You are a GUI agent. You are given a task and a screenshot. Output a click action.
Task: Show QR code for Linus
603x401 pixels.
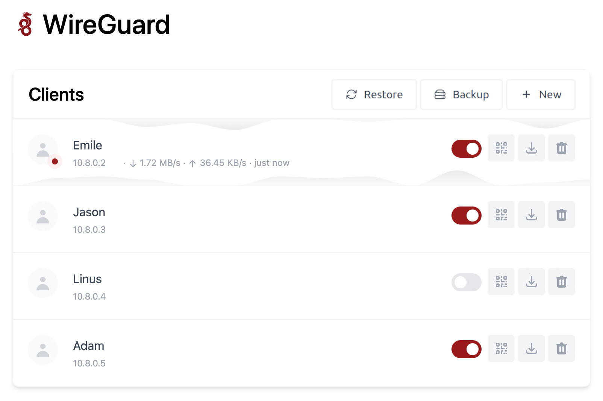[501, 282]
